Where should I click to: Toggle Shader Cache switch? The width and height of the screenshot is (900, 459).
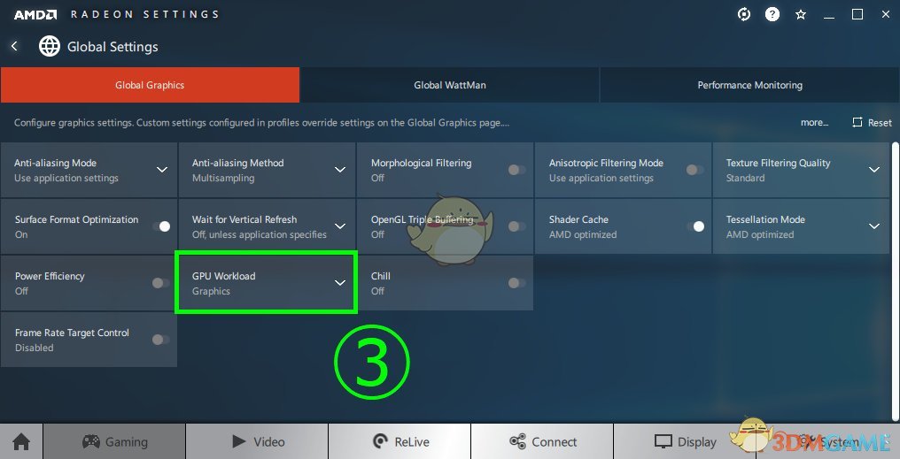tap(695, 226)
